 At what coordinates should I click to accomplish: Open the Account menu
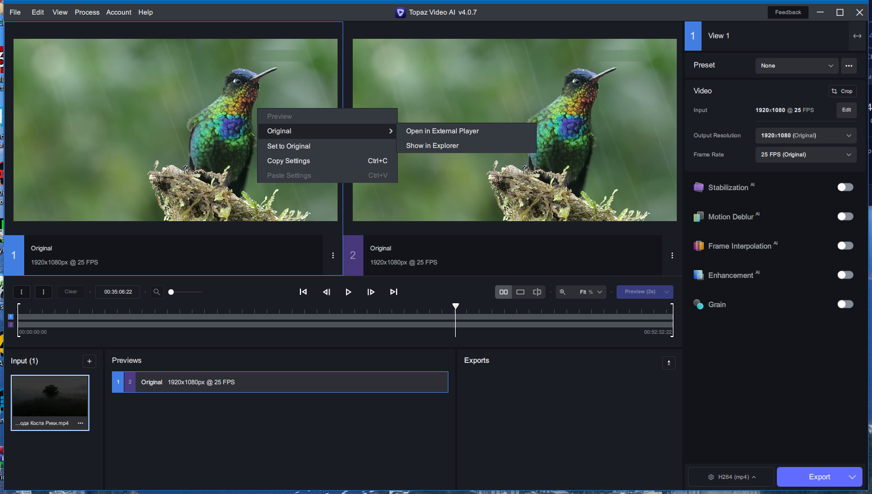click(119, 12)
